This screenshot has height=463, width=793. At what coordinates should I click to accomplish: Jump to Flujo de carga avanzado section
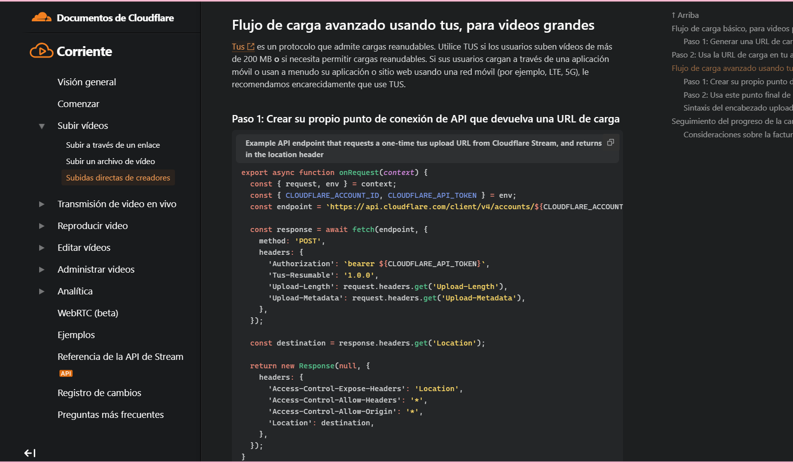click(x=732, y=68)
